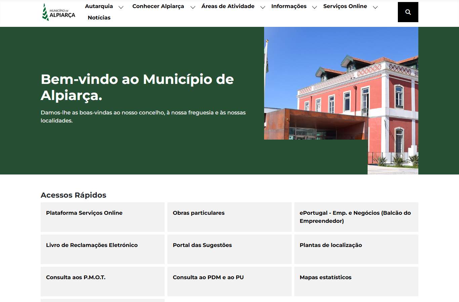Expand the Áreas de Atividade chevron
Screen dimensions: 459x302
(263, 7)
